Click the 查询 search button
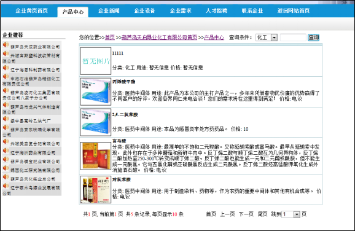Screen dimensions: 355x231 314,37
